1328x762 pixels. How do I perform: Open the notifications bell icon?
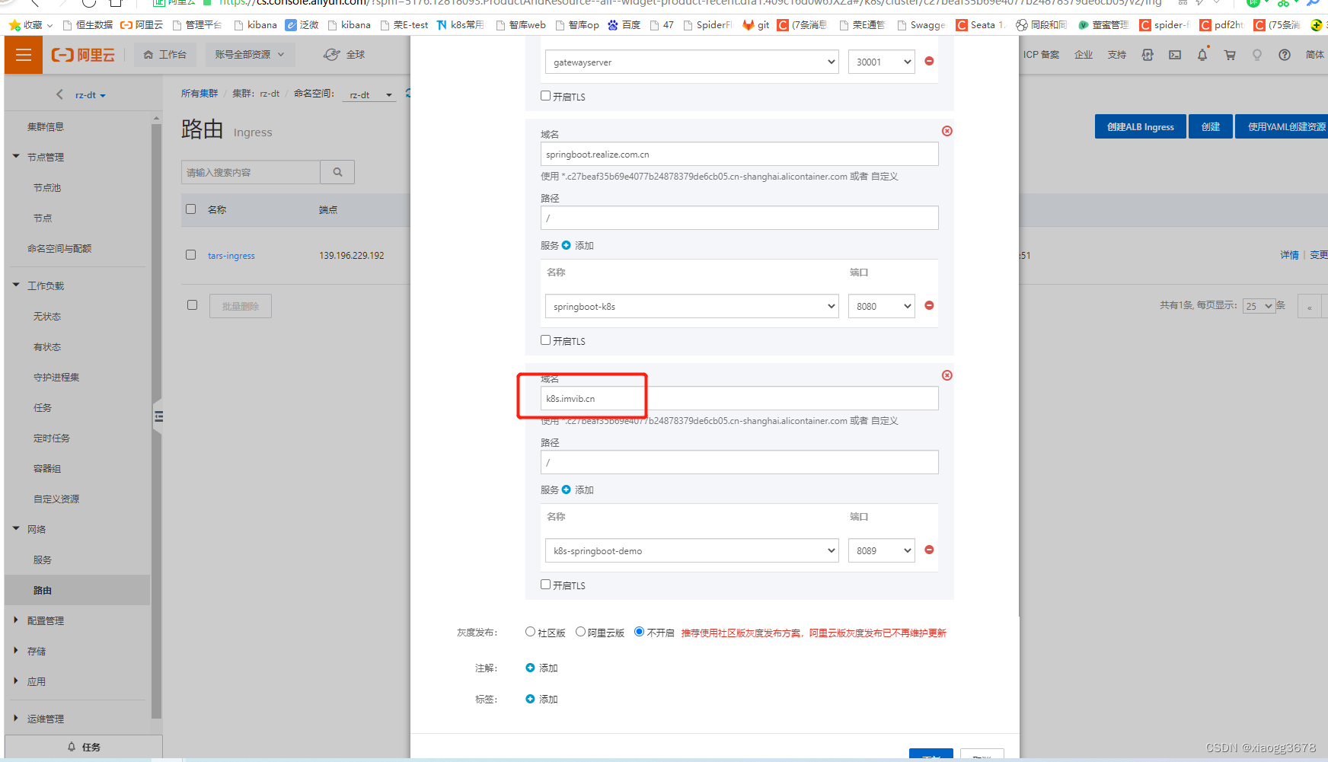tap(1202, 54)
